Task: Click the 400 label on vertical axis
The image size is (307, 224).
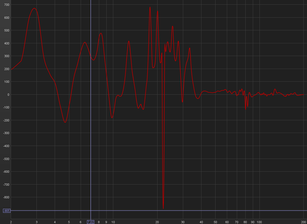Action: click(x=6, y=43)
